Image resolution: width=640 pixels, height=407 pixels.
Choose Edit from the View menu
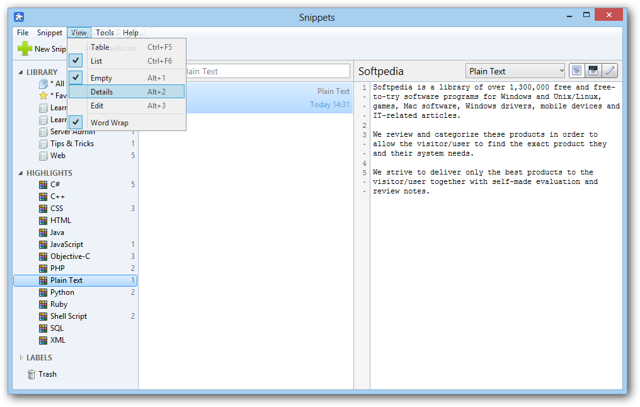click(127, 106)
